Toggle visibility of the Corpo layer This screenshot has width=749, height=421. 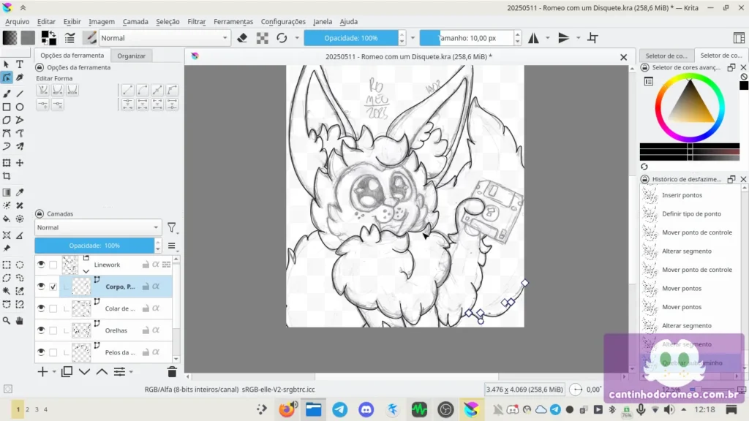click(41, 287)
